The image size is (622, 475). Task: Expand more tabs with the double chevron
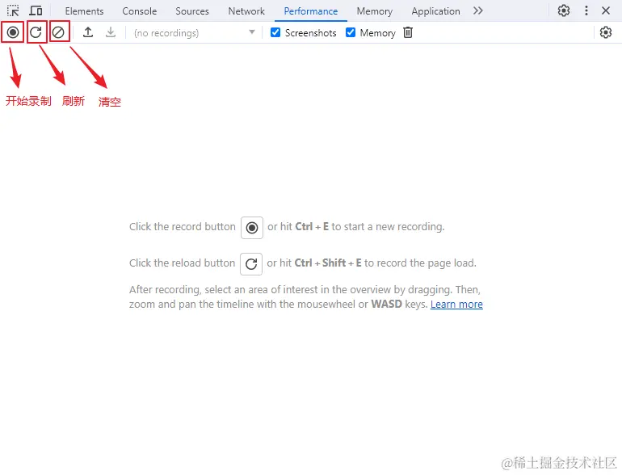click(x=478, y=11)
